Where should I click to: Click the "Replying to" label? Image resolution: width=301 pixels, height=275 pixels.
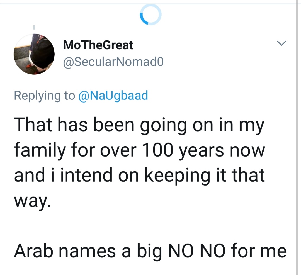(x=45, y=96)
